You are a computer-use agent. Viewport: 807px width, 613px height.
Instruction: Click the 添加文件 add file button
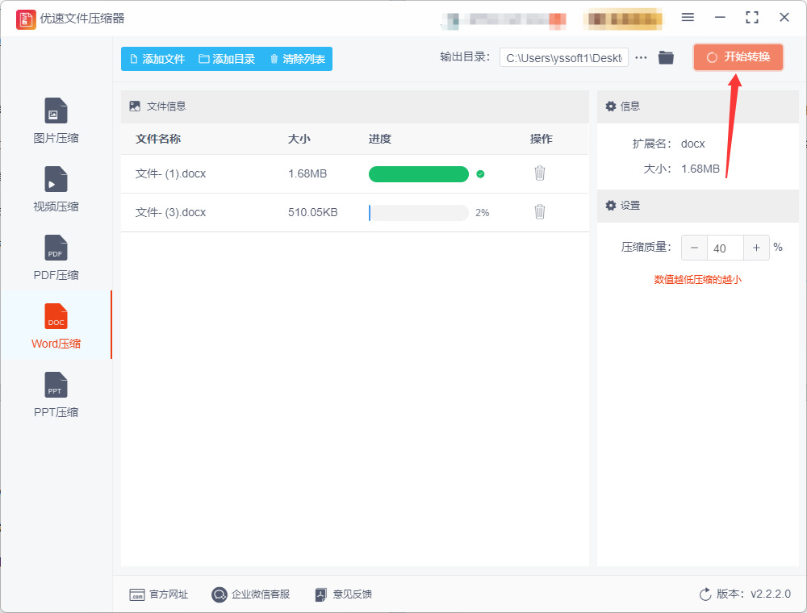point(157,59)
